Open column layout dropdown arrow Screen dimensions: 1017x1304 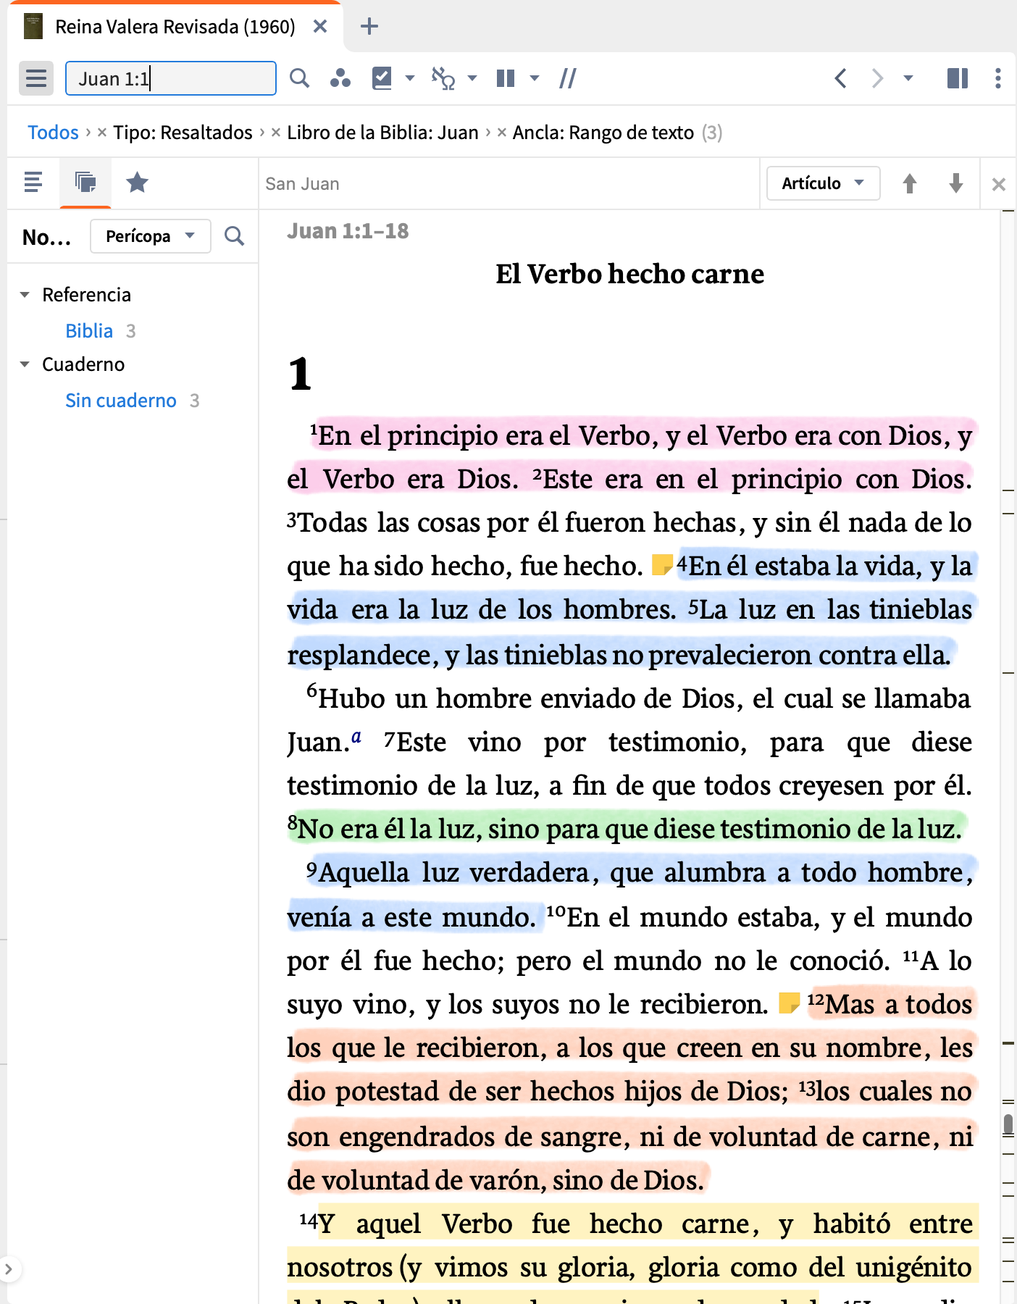tap(535, 78)
